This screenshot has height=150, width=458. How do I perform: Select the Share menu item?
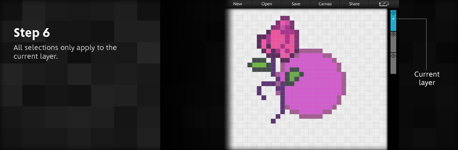click(354, 4)
